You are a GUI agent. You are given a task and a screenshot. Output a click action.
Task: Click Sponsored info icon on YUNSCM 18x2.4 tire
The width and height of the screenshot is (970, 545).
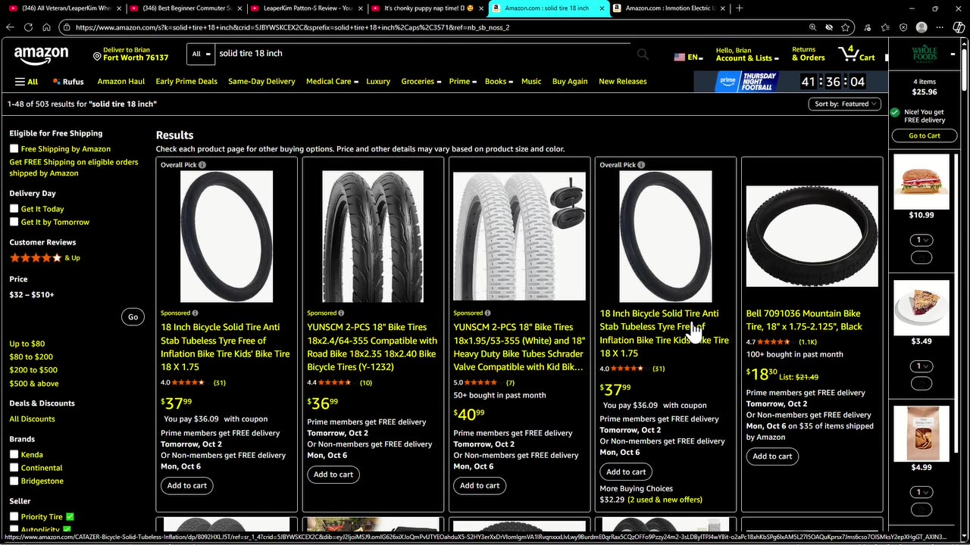[342, 313]
